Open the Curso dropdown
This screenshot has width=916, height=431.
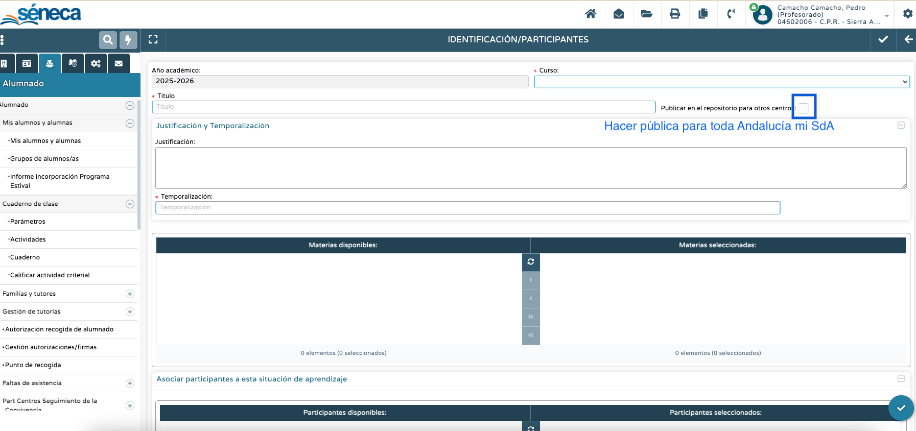click(721, 82)
